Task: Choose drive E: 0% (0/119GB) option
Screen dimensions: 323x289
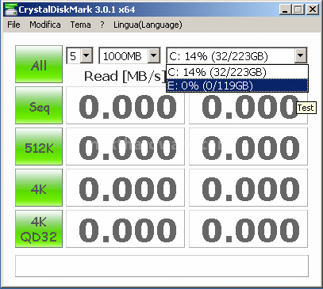Action: pos(237,86)
